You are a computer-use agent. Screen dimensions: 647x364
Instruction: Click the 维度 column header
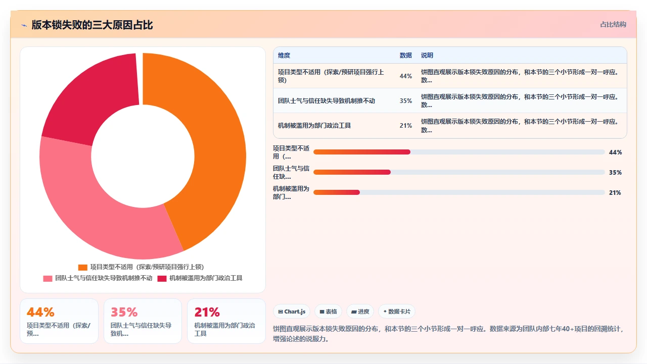click(x=284, y=56)
